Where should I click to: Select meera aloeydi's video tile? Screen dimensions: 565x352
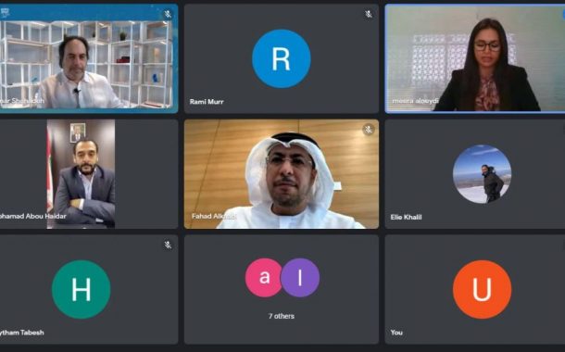[475, 58]
